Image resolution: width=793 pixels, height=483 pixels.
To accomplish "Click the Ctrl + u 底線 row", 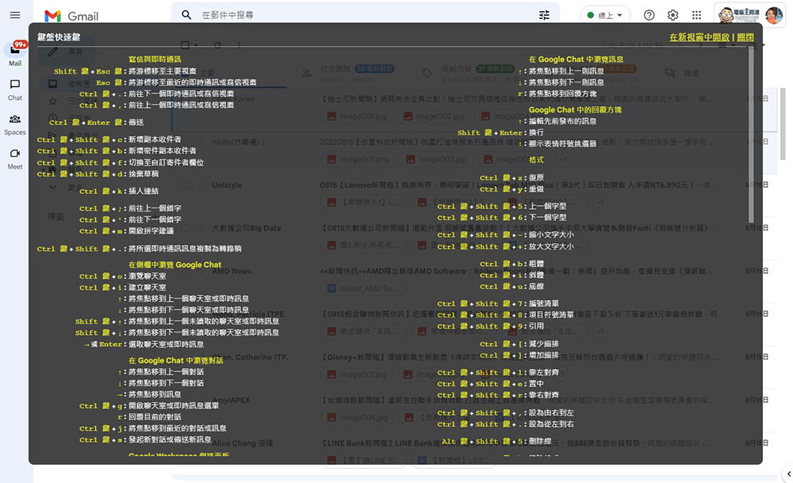I will [x=511, y=287].
